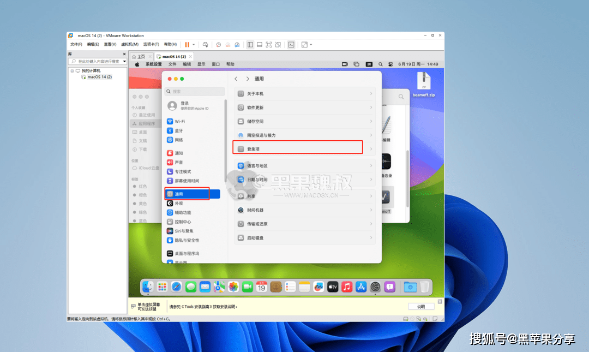Open 蓝牙 (Bluetooth) in the sidebar
The image size is (589, 352).
click(x=178, y=130)
